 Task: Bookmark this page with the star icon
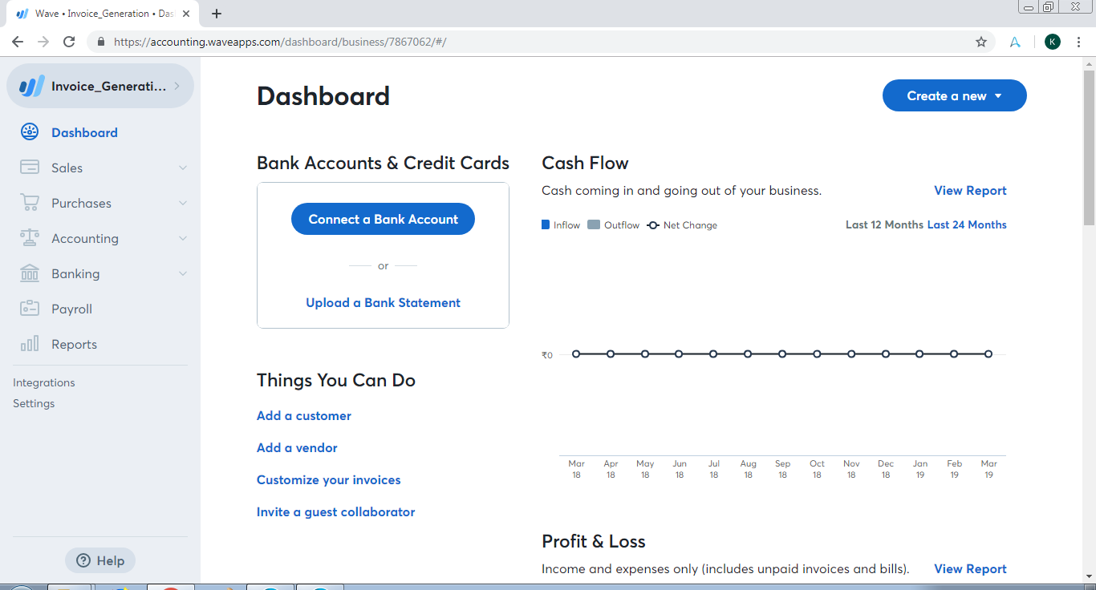point(980,42)
